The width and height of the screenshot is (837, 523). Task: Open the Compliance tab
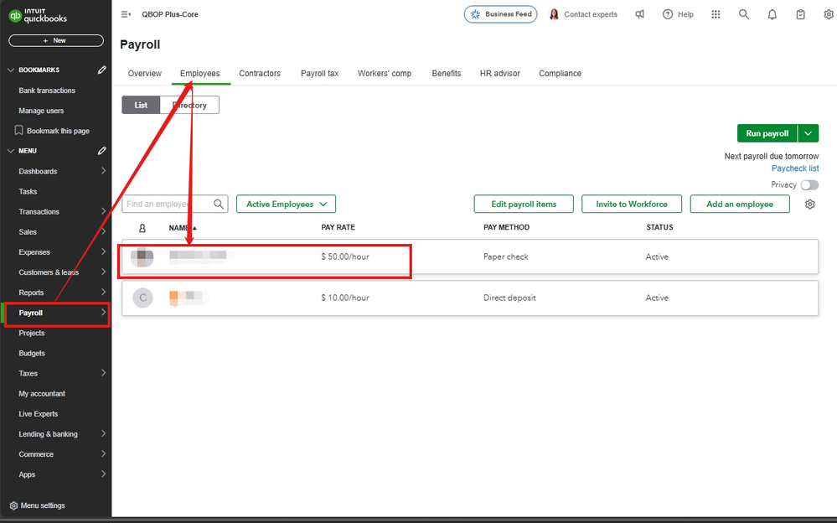coord(560,73)
